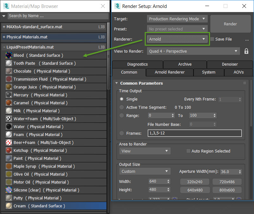
Task: Click the Width value field 640
Action: [x=157, y=181]
